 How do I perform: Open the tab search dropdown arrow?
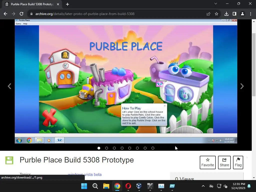216,3
